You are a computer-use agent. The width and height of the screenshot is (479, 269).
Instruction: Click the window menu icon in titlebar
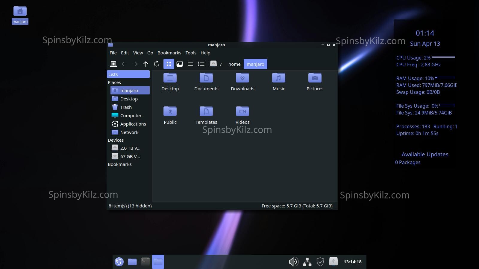[x=110, y=45]
